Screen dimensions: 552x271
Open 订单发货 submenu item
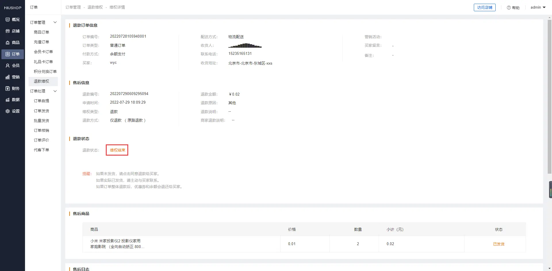41,111
